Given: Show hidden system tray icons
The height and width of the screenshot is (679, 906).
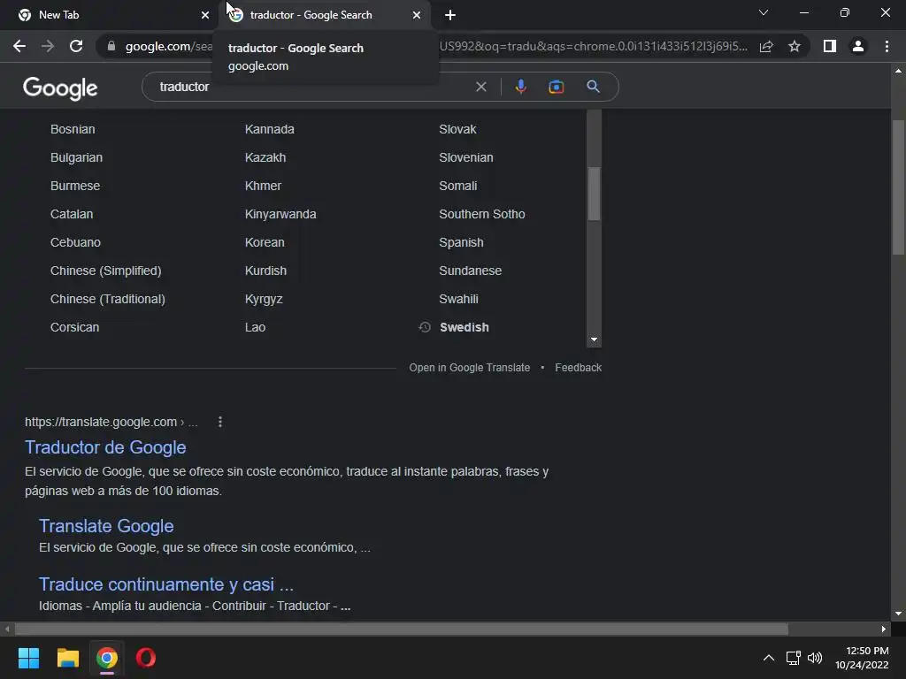Looking at the screenshot, I should (769, 658).
